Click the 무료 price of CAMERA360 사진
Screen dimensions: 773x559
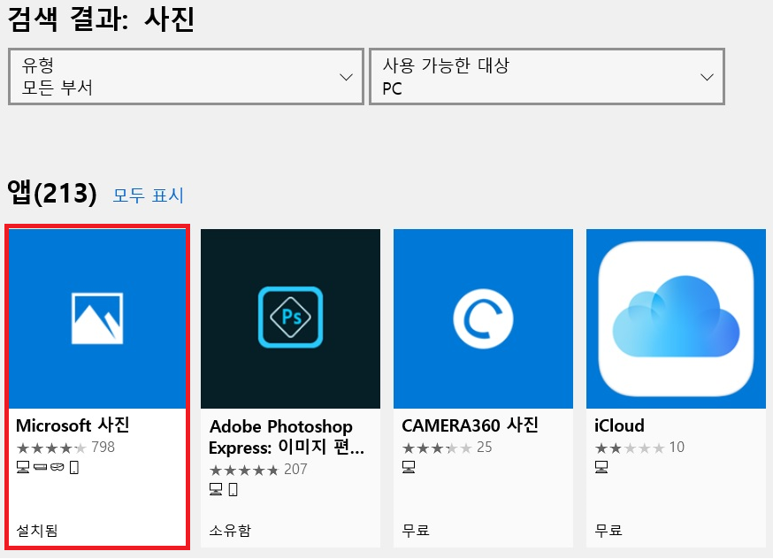(416, 531)
